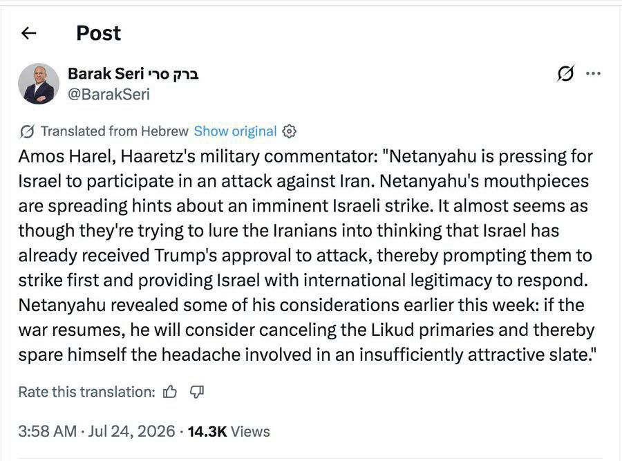Open the three-dot more options menu
The height and width of the screenshot is (461, 622).
click(x=593, y=73)
